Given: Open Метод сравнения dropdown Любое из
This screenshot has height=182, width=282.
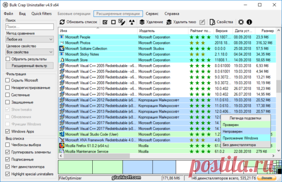Looking at the screenshot, I should click(x=29, y=39).
